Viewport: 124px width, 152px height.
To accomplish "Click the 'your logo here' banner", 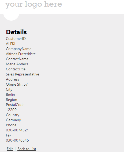I will tap(34, 5).
